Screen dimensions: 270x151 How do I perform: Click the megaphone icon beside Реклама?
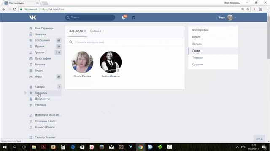[31, 105]
